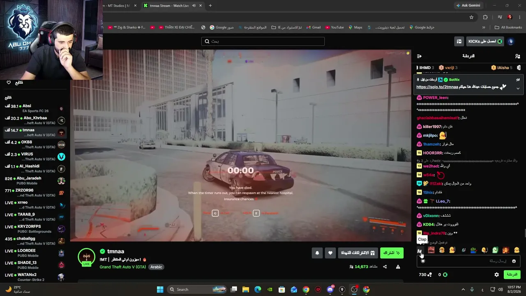Open the YouTube bookmark
This screenshot has height=296, width=526.
335,28
